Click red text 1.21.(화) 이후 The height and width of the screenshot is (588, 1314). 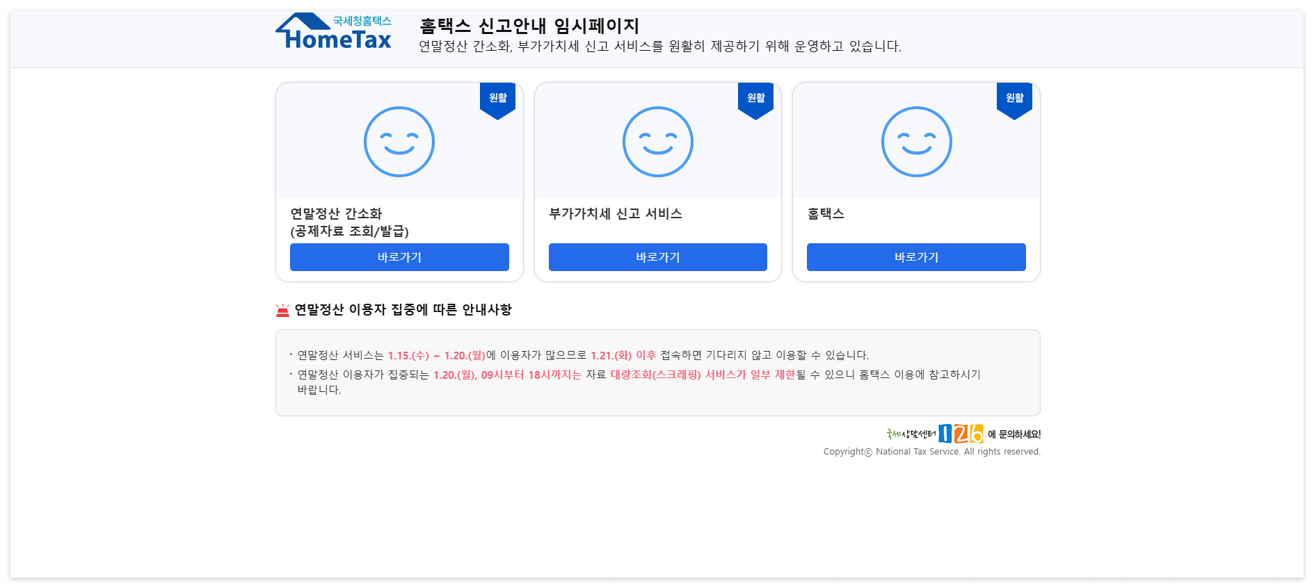point(623,355)
